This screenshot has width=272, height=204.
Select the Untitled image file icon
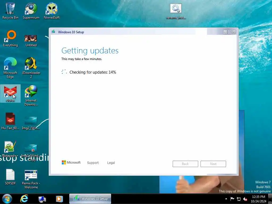pyautogui.click(x=31, y=41)
